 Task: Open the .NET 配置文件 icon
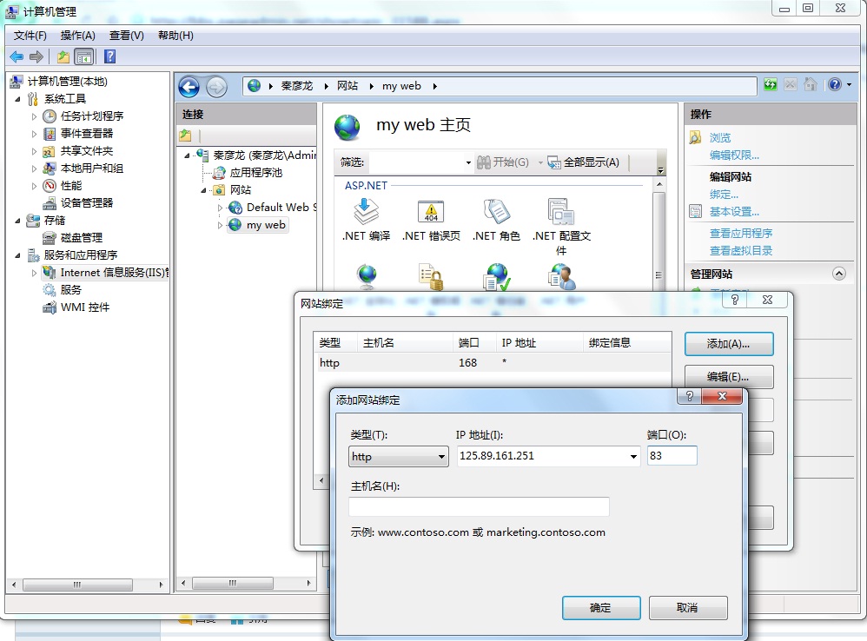click(561, 213)
